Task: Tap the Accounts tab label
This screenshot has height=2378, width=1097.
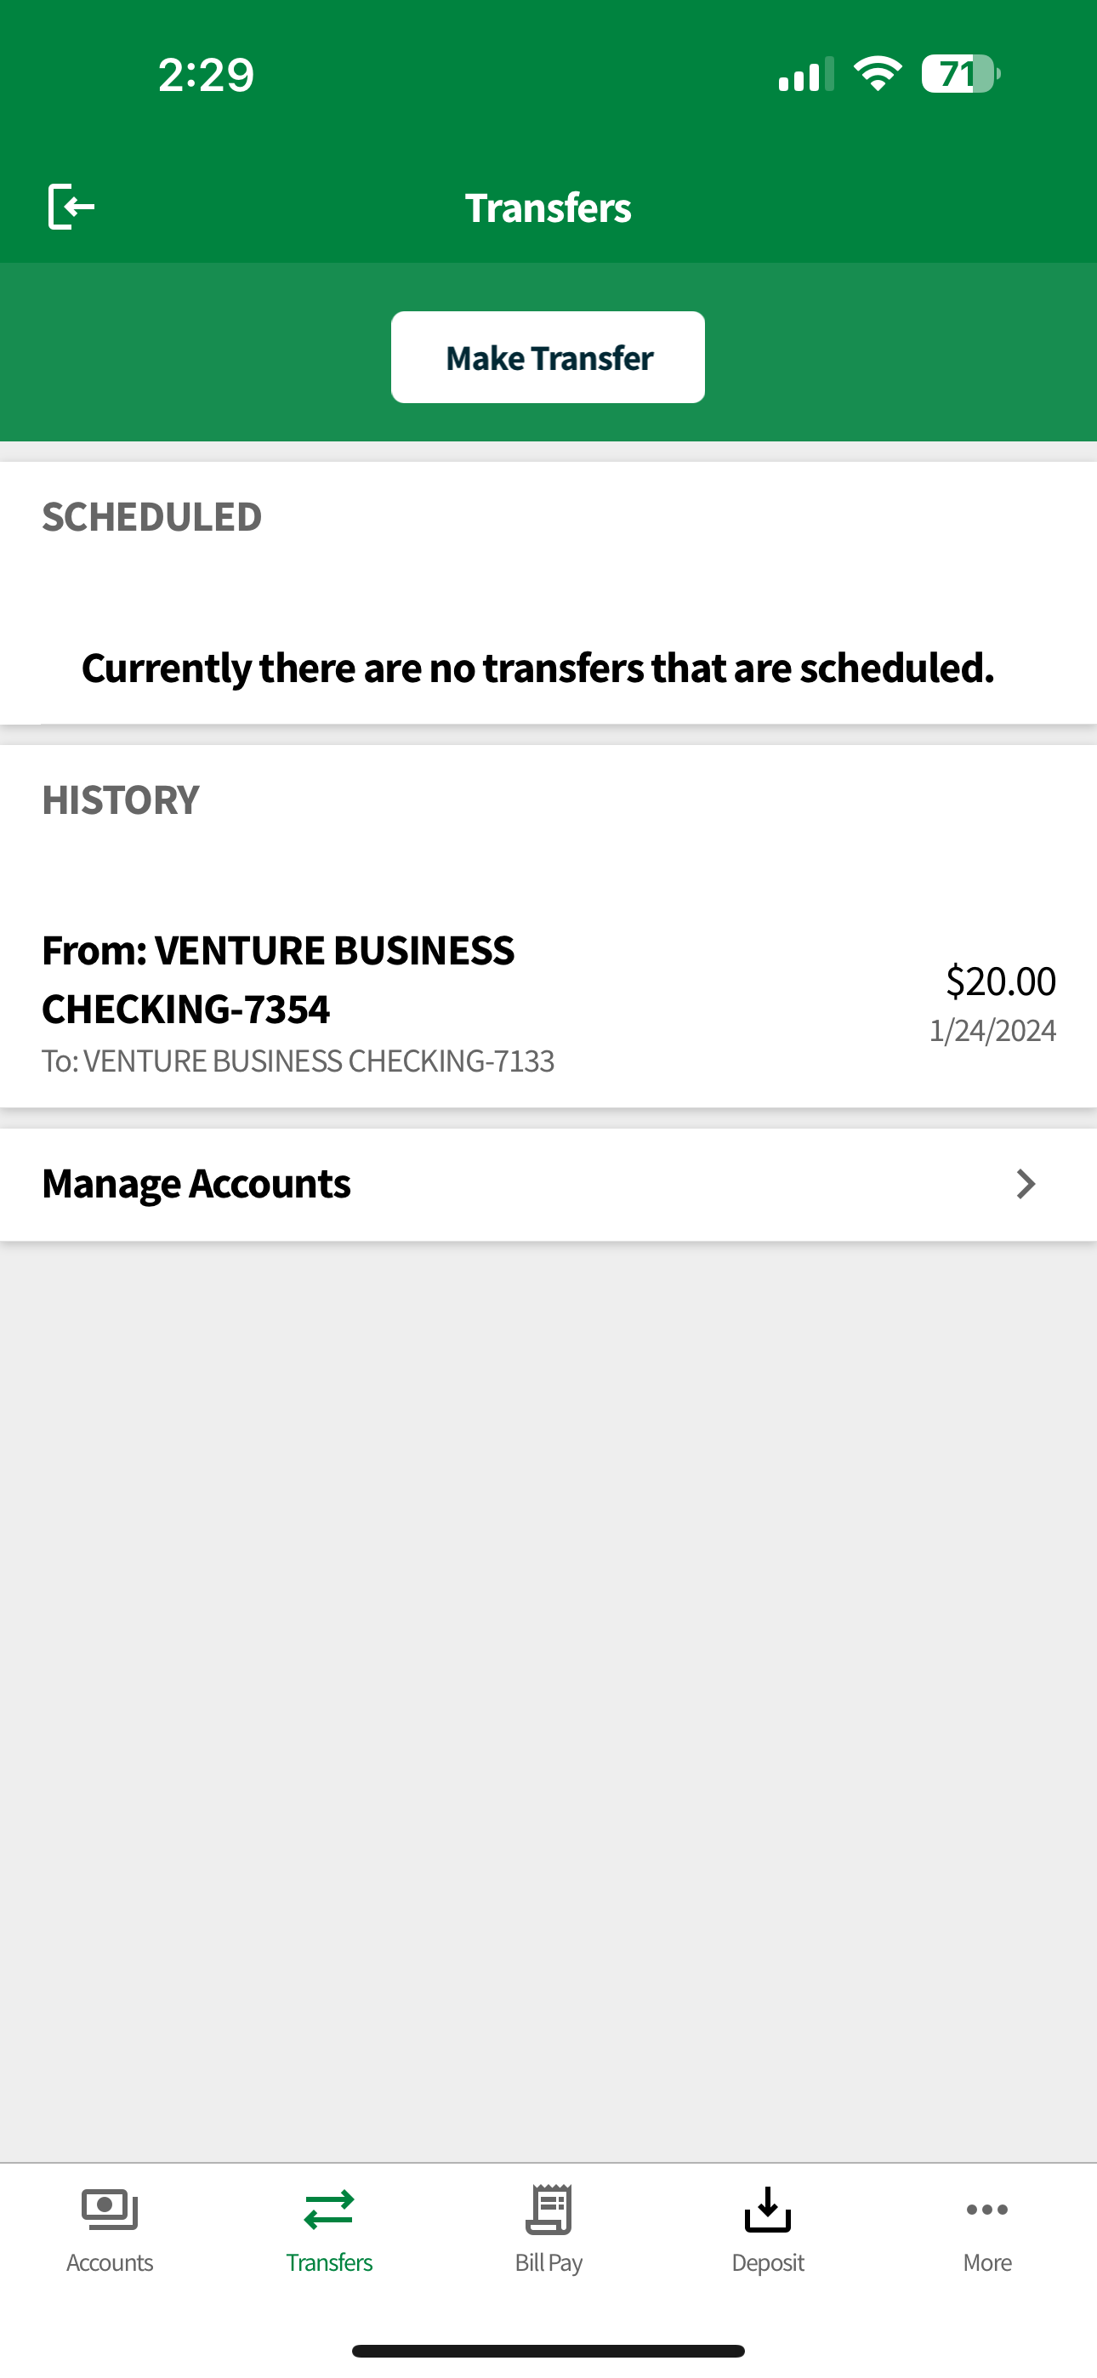Action: [110, 2262]
